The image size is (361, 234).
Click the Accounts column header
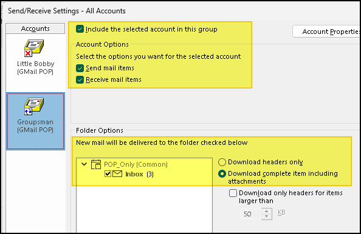35,28
